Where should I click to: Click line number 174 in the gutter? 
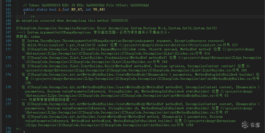click(x=8, y=75)
